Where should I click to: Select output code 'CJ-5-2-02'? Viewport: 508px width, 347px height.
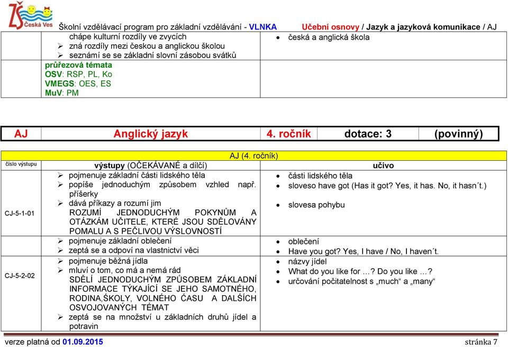[x=20, y=276]
